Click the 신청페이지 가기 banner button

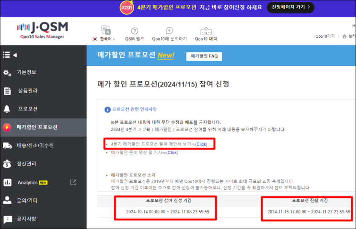[291, 7]
